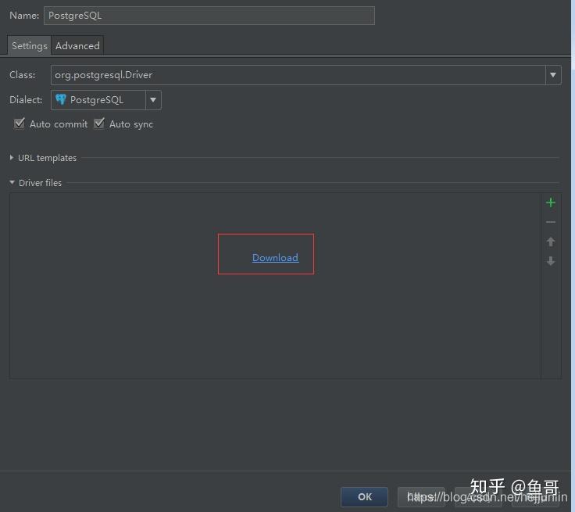Click the Class field org.postgresql.Driver

(x=298, y=75)
